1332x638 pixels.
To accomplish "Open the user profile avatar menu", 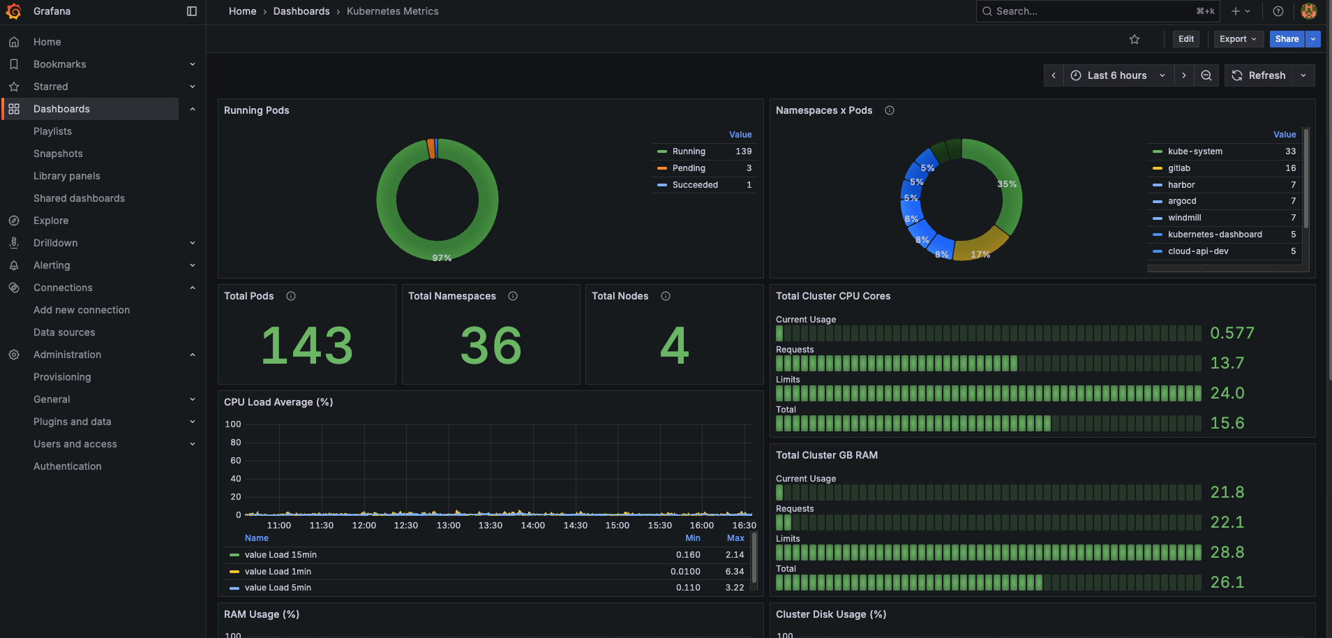I will [x=1308, y=11].
